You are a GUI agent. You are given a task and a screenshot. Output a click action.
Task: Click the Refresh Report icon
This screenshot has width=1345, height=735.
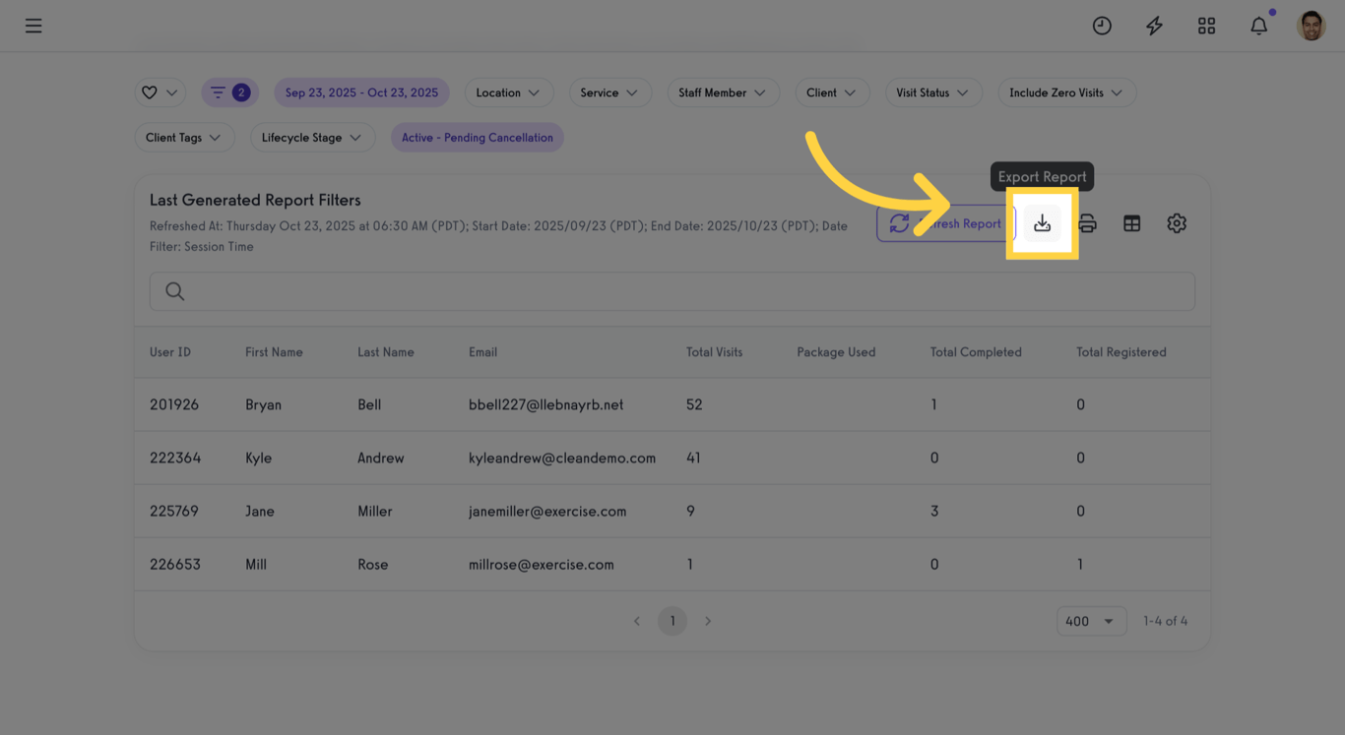(899, 223)
